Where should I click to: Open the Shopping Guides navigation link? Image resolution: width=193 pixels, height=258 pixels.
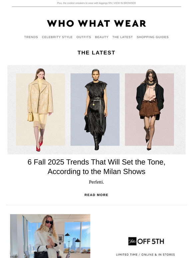click(153, 37)
